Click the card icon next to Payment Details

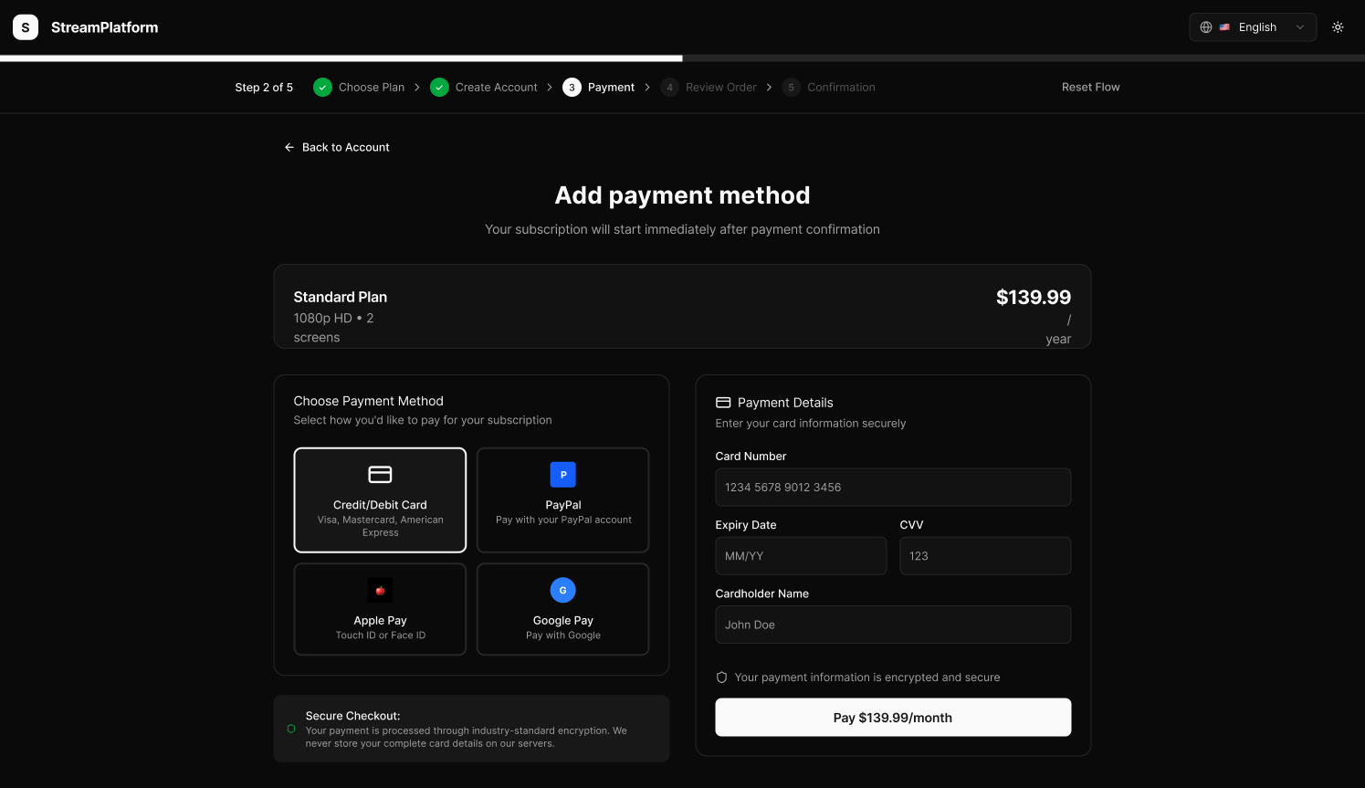click(723, 402)
